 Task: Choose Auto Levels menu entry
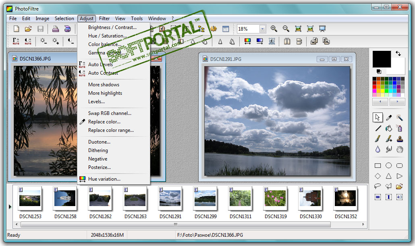click(x=101, y=65)
